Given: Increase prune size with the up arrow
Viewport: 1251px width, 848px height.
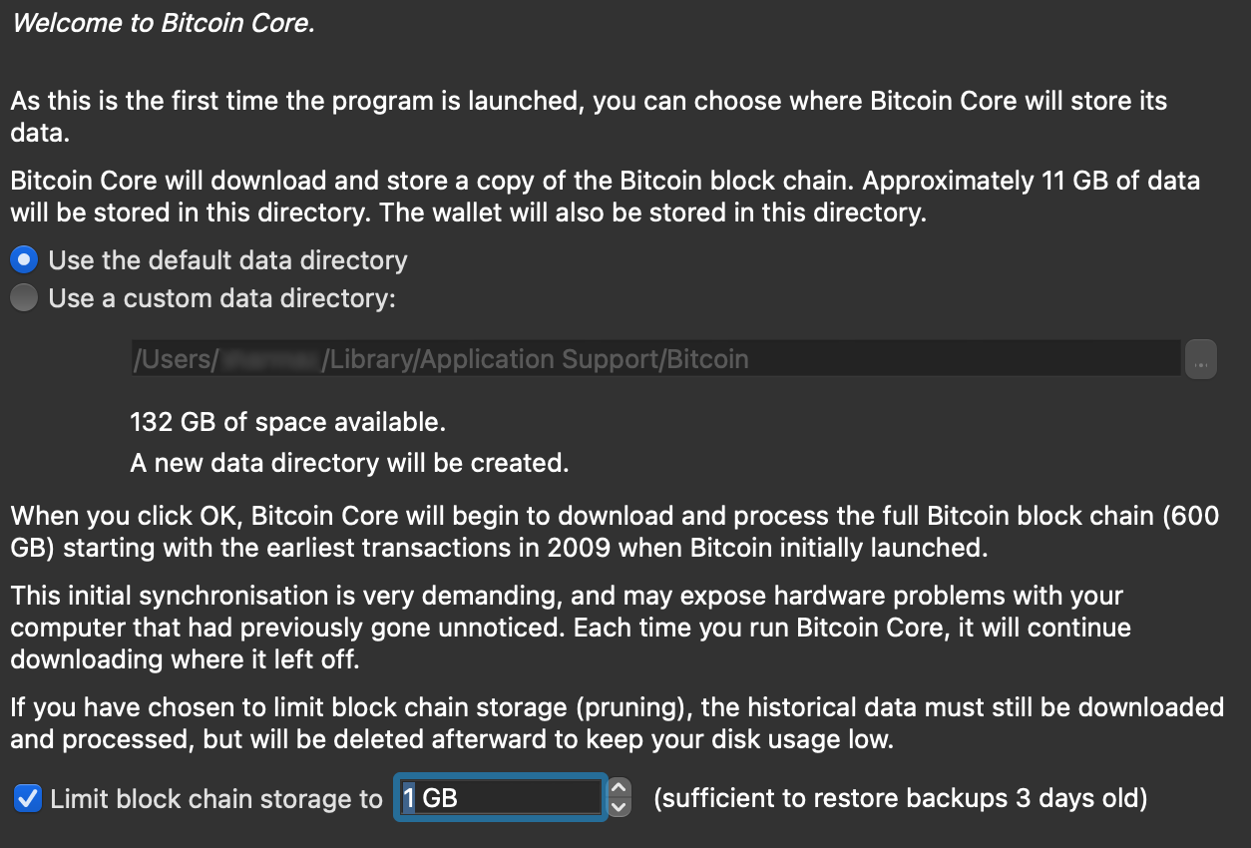Looking at the screenshot, I should pyautogui.click(x=620, y=787).
